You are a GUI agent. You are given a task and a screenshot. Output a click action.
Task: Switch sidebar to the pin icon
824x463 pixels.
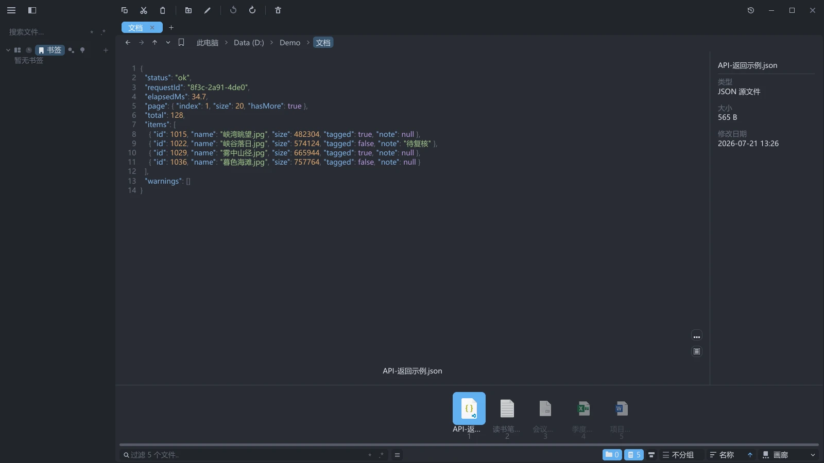point(82,50)
